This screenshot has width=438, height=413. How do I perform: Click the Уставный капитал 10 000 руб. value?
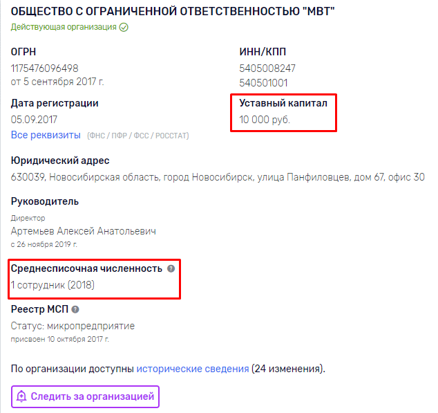click(x=265, y=120)
